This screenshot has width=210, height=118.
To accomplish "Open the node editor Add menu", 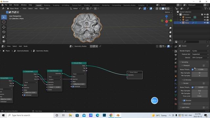I will tap(20, 46).
